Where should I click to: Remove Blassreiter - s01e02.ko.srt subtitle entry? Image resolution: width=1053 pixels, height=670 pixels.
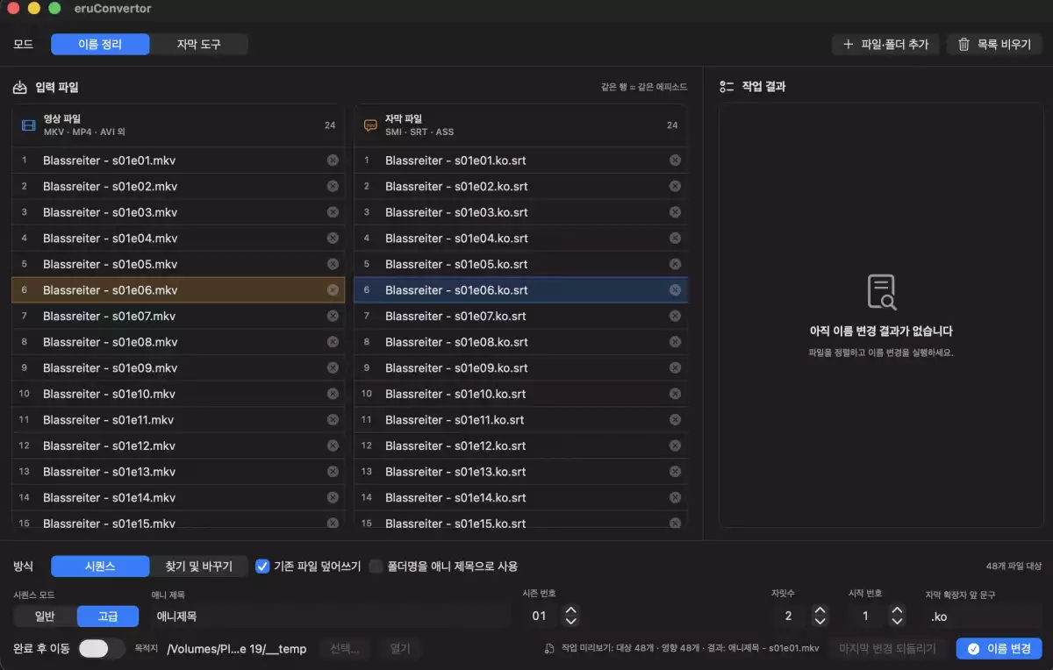pos(675,187)
